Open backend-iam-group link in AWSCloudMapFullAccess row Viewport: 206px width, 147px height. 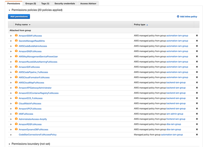176,82
